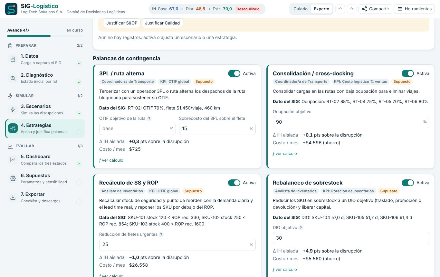Image resolution: width=440 pixels, height=277 pixels.
Task: Navigate to 5. Dashboard
Action: (x=45, y=160)
